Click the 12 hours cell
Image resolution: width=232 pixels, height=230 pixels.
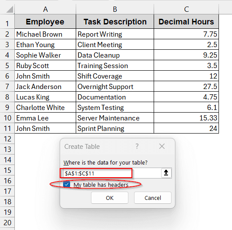click(186, 76)
